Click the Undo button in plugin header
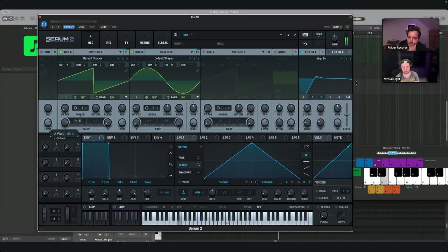448x252 pixels. [103, 27]
